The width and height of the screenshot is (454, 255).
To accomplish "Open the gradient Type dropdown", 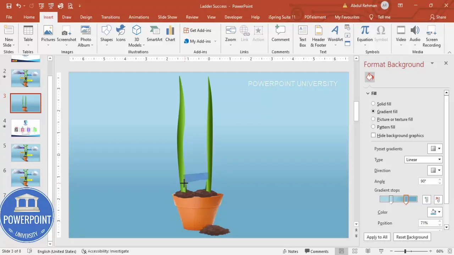I will click(423, 160).
